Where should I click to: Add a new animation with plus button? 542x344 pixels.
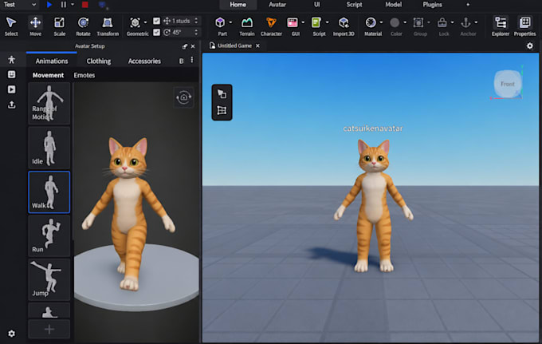pyautogui.click(x=49, y=329)
